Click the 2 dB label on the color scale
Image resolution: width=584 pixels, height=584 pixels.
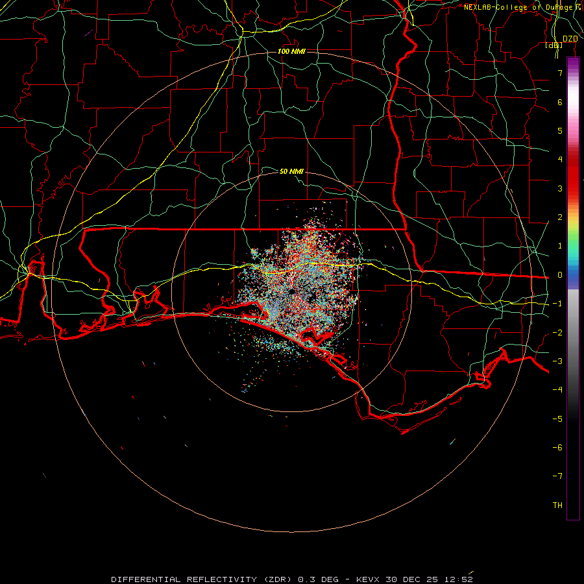click(x=560, y=217)
